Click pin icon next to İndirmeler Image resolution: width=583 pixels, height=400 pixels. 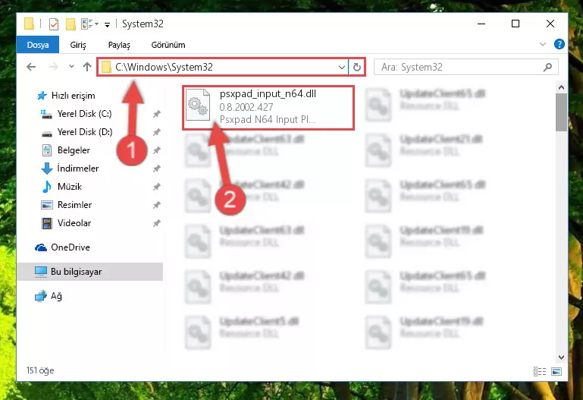point(156,169)
